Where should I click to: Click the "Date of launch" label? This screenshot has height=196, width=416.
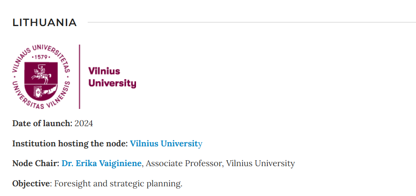pos(42,123)
